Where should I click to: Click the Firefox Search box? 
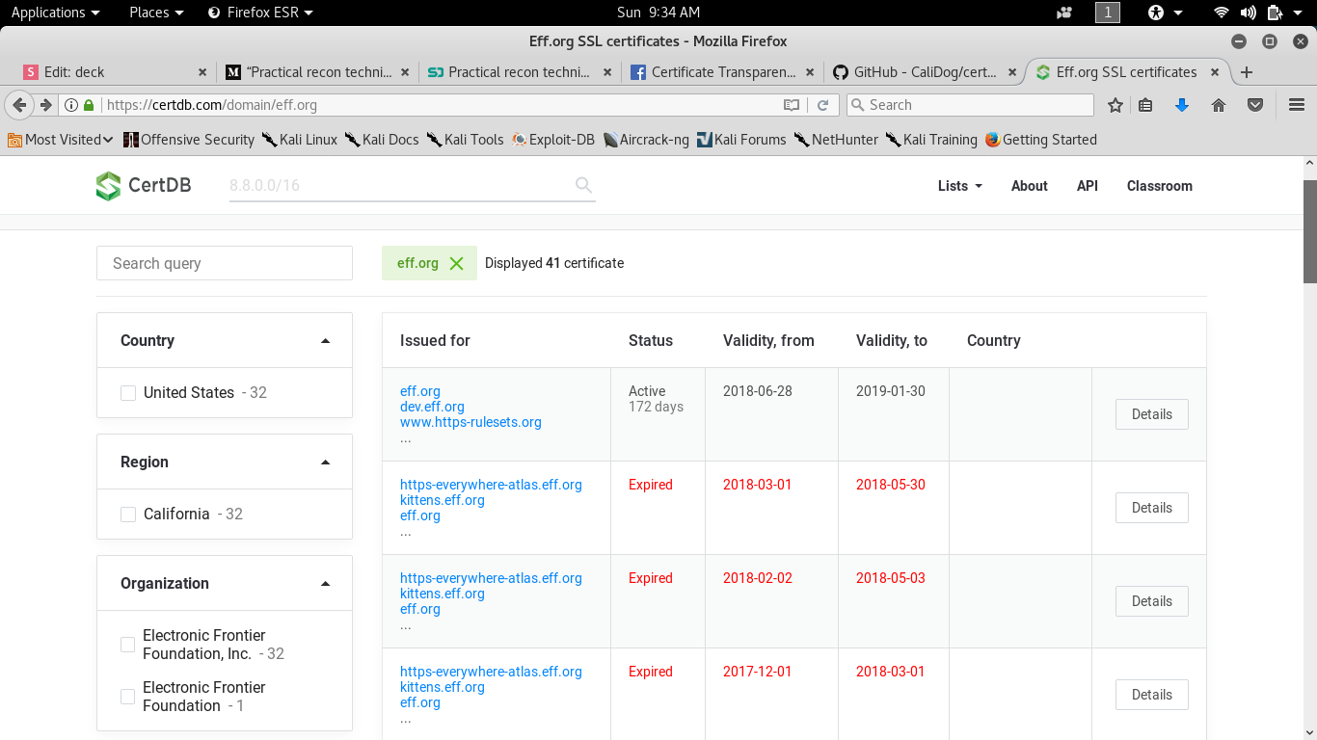pos(970,105)
